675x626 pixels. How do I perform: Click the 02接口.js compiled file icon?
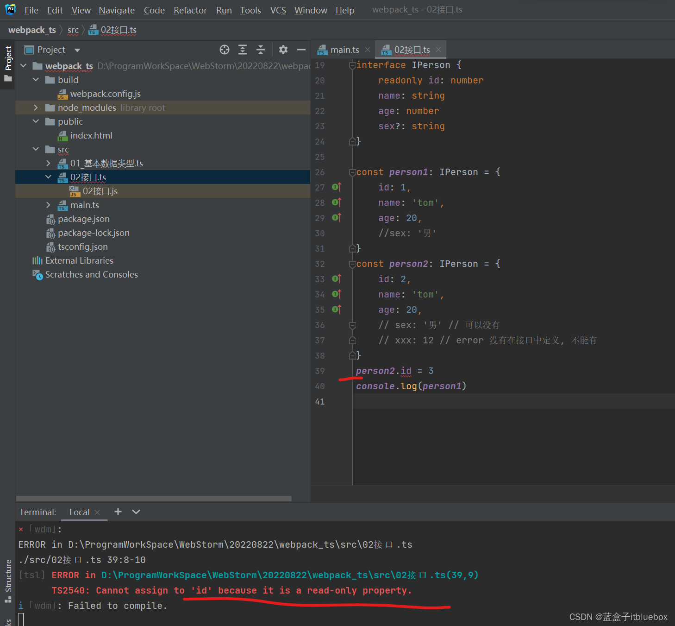point(75,191)
